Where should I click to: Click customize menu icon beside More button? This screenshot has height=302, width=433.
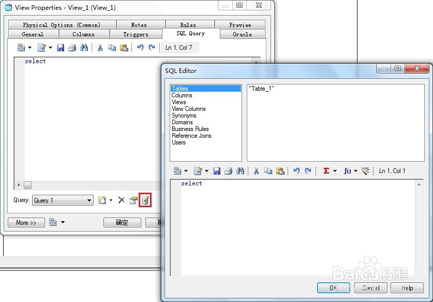tap(53, 222)
